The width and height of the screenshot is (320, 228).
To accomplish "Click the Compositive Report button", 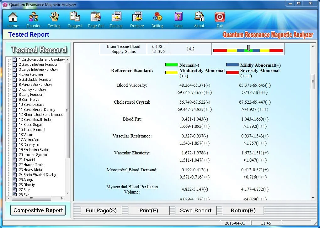I will [x=38, y=210].
